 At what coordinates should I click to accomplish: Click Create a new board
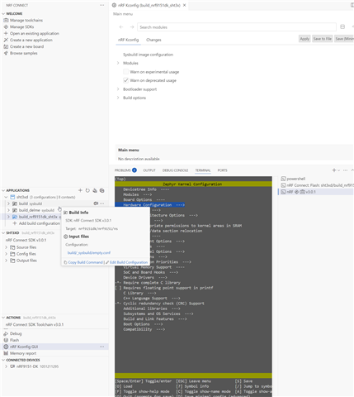point(26,47)
